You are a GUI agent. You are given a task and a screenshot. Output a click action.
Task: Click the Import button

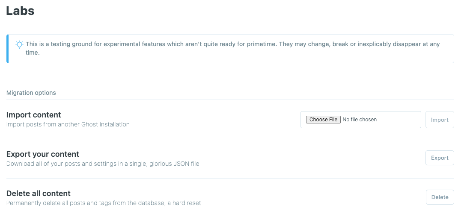tap(440, 120)
